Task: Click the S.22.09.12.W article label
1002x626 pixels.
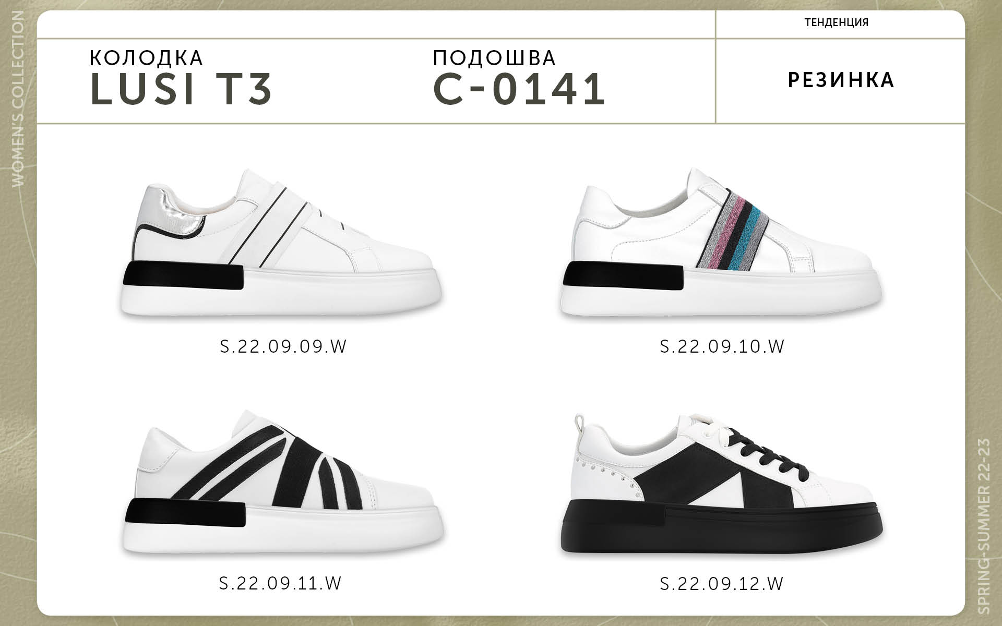Action: [x=722, y=583]
